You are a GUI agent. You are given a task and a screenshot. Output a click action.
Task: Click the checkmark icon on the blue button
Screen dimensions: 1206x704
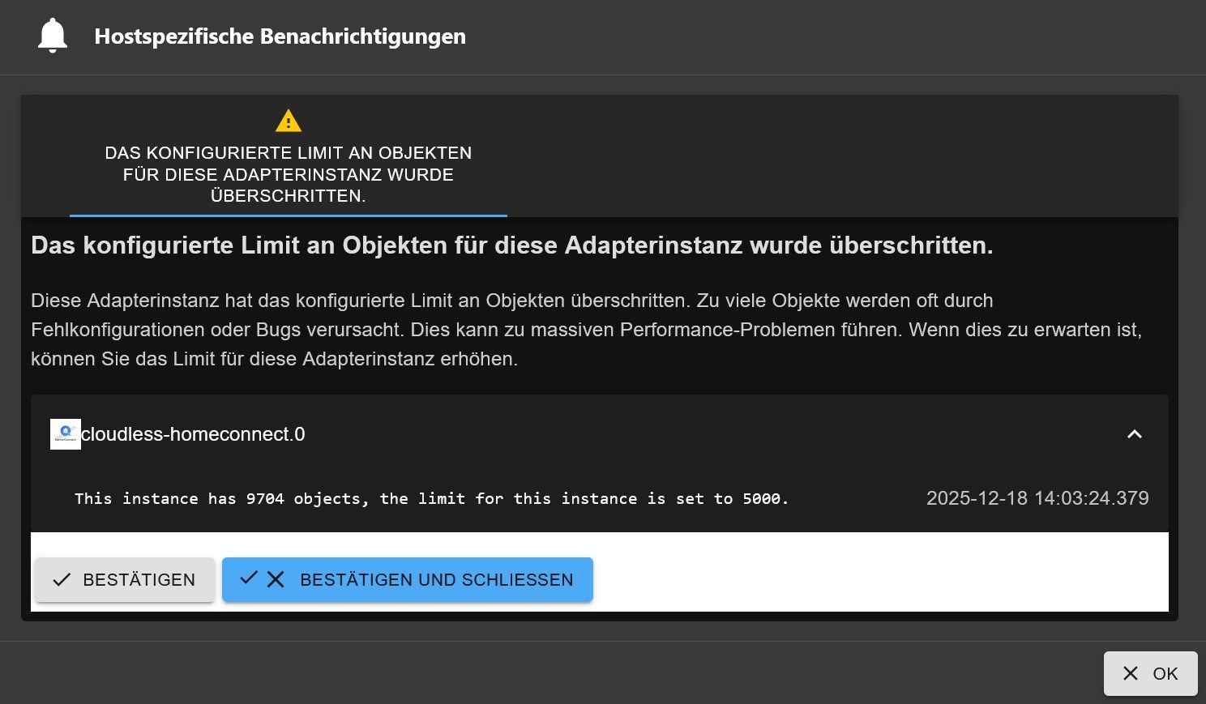coord(249,578)
